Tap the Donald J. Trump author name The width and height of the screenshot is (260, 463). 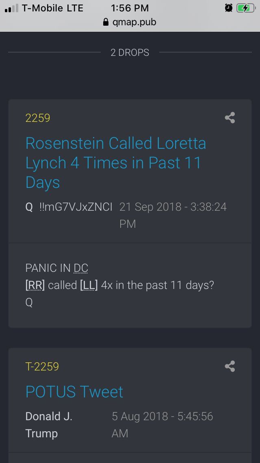click(49, 425)
